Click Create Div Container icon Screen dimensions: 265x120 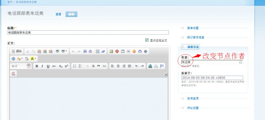pos(104,66)
